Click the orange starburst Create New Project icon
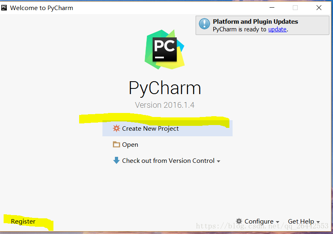This screenshot has width=333, height=234. (116, 128)
